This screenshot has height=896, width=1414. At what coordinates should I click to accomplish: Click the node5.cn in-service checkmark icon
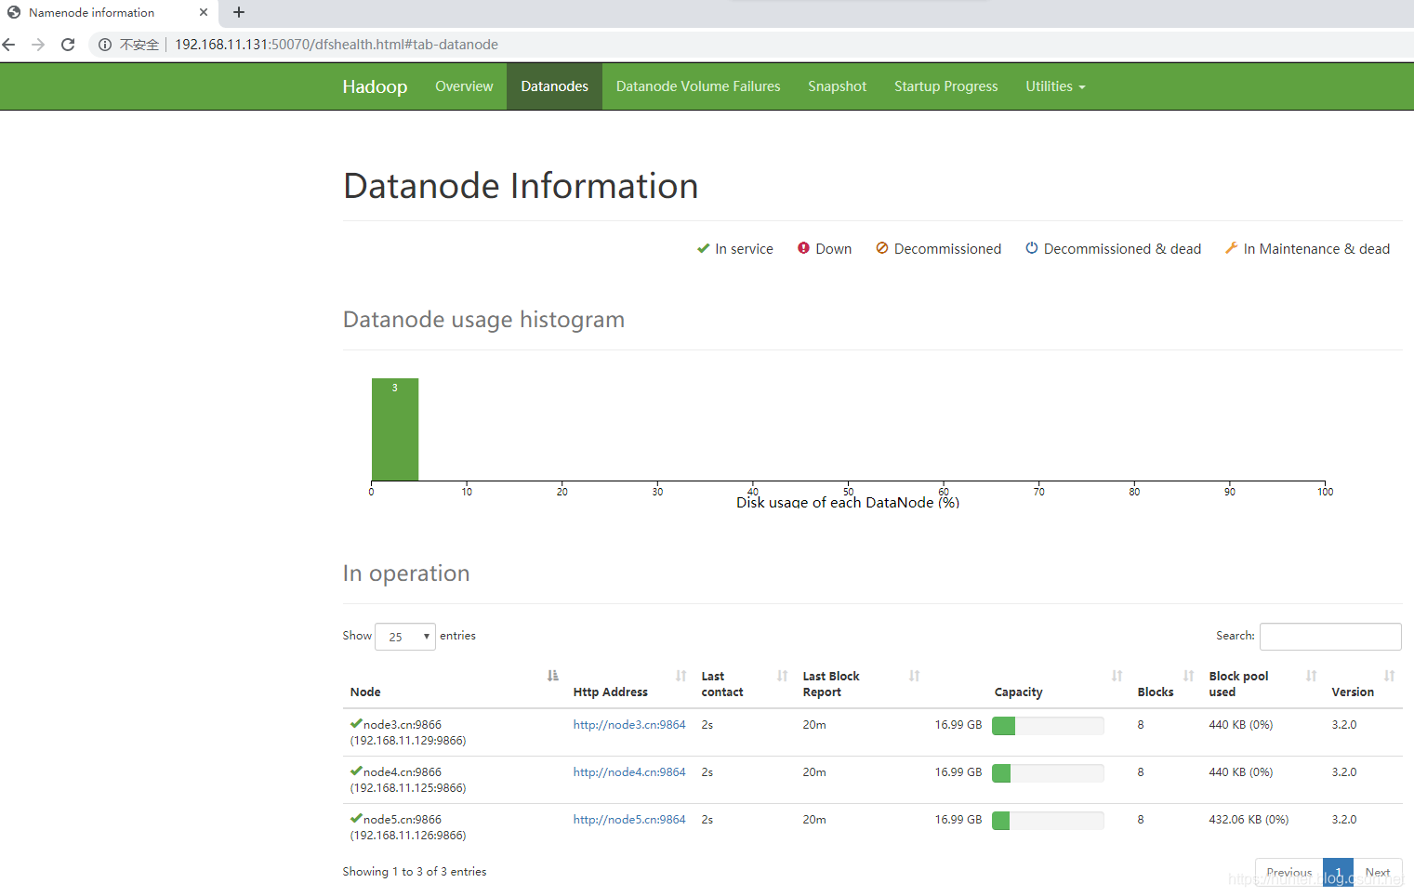pyautogui.click(x=356, y=817)
